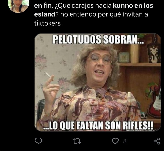Click the bold word 'esland'
Screen dimensions: 164x151
pyautogui.click(x=45, y=14)
